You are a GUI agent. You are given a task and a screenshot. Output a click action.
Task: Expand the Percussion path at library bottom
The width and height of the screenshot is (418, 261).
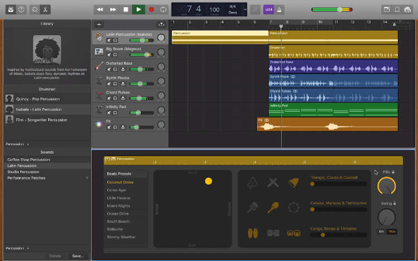click(x=17, y=248)
